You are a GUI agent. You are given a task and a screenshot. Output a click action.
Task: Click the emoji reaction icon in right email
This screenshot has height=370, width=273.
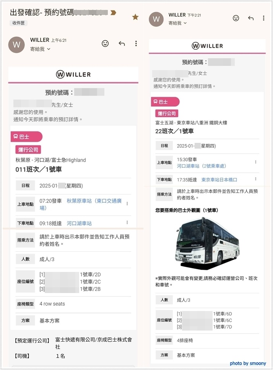[x=236, y=18]
